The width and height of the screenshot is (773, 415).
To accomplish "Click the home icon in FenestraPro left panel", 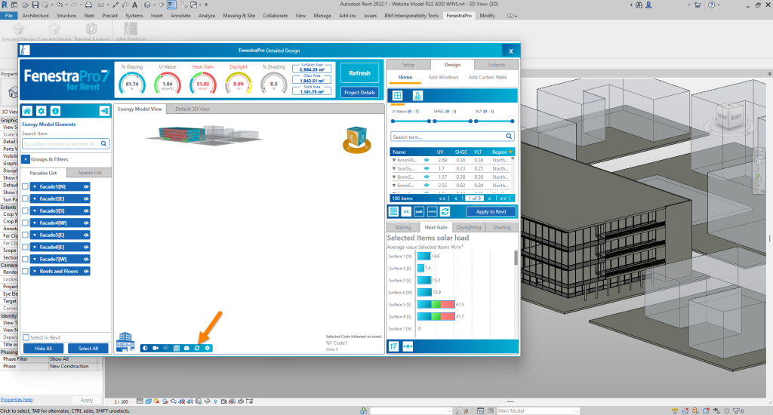I will 27,111.
